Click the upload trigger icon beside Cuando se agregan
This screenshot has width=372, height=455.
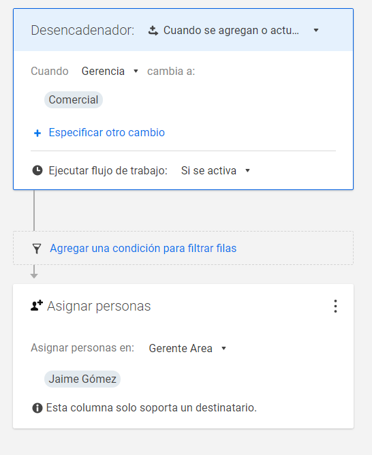153,30
